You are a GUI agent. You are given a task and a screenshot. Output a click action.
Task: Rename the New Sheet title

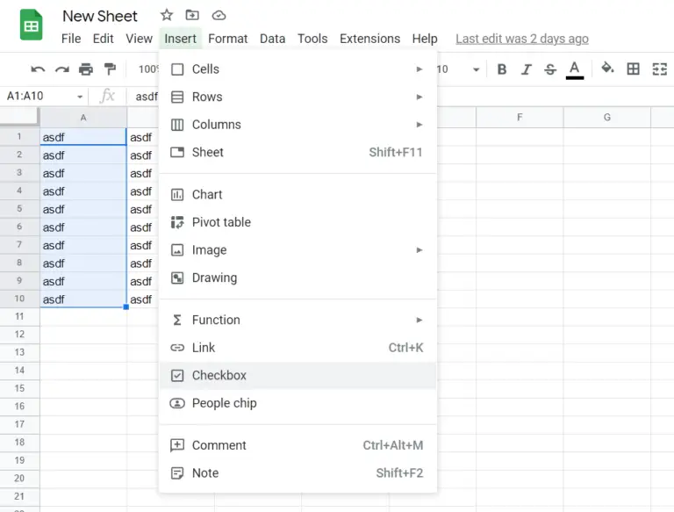(x=100, y=17)
